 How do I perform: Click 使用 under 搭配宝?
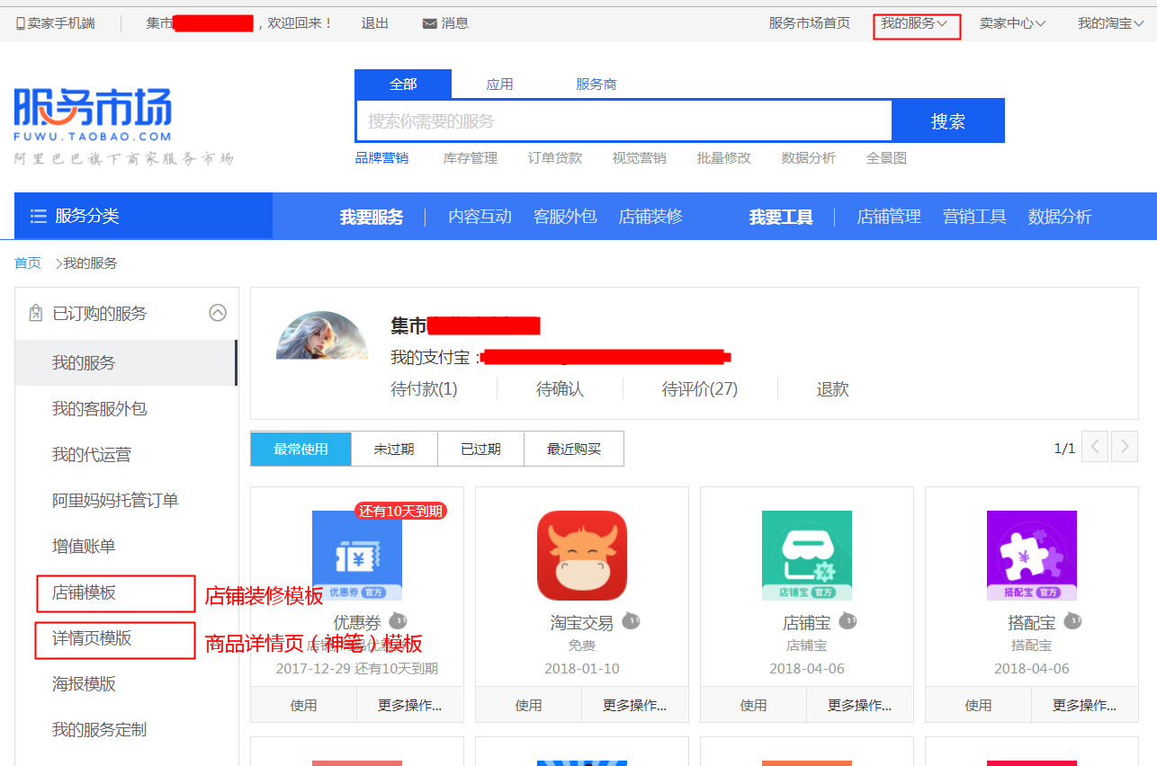pyautogui.click(x=979, y=705)
